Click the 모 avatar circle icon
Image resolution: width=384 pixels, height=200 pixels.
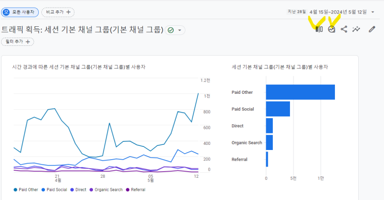coord(6,12)
